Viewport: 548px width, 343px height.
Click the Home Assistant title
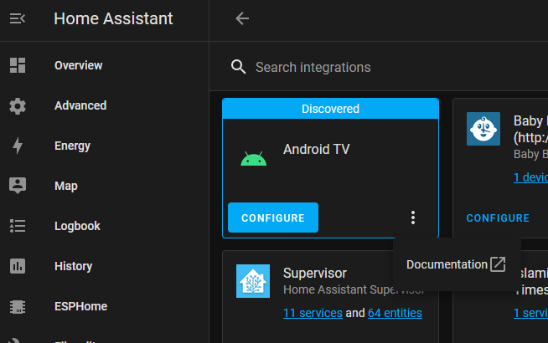click(x=113, y=18)
